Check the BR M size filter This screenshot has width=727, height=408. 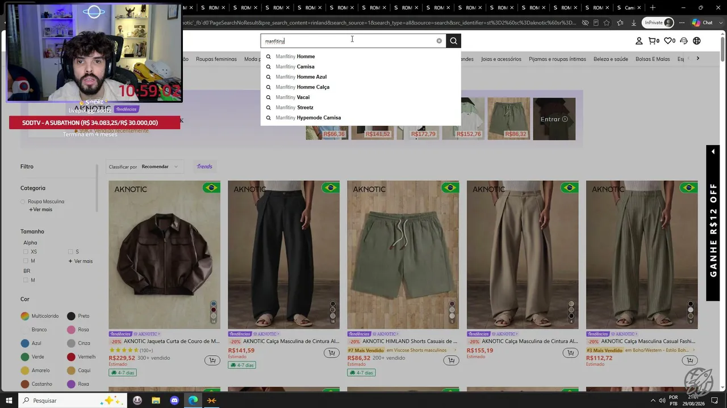26,280
